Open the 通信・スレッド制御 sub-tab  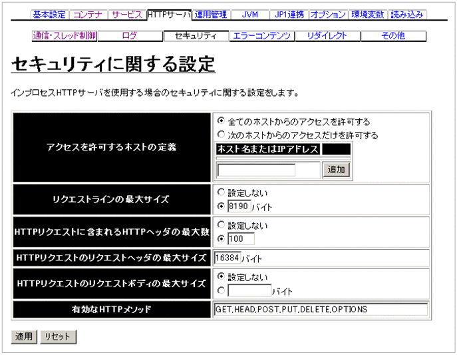[x=65, y=36]
